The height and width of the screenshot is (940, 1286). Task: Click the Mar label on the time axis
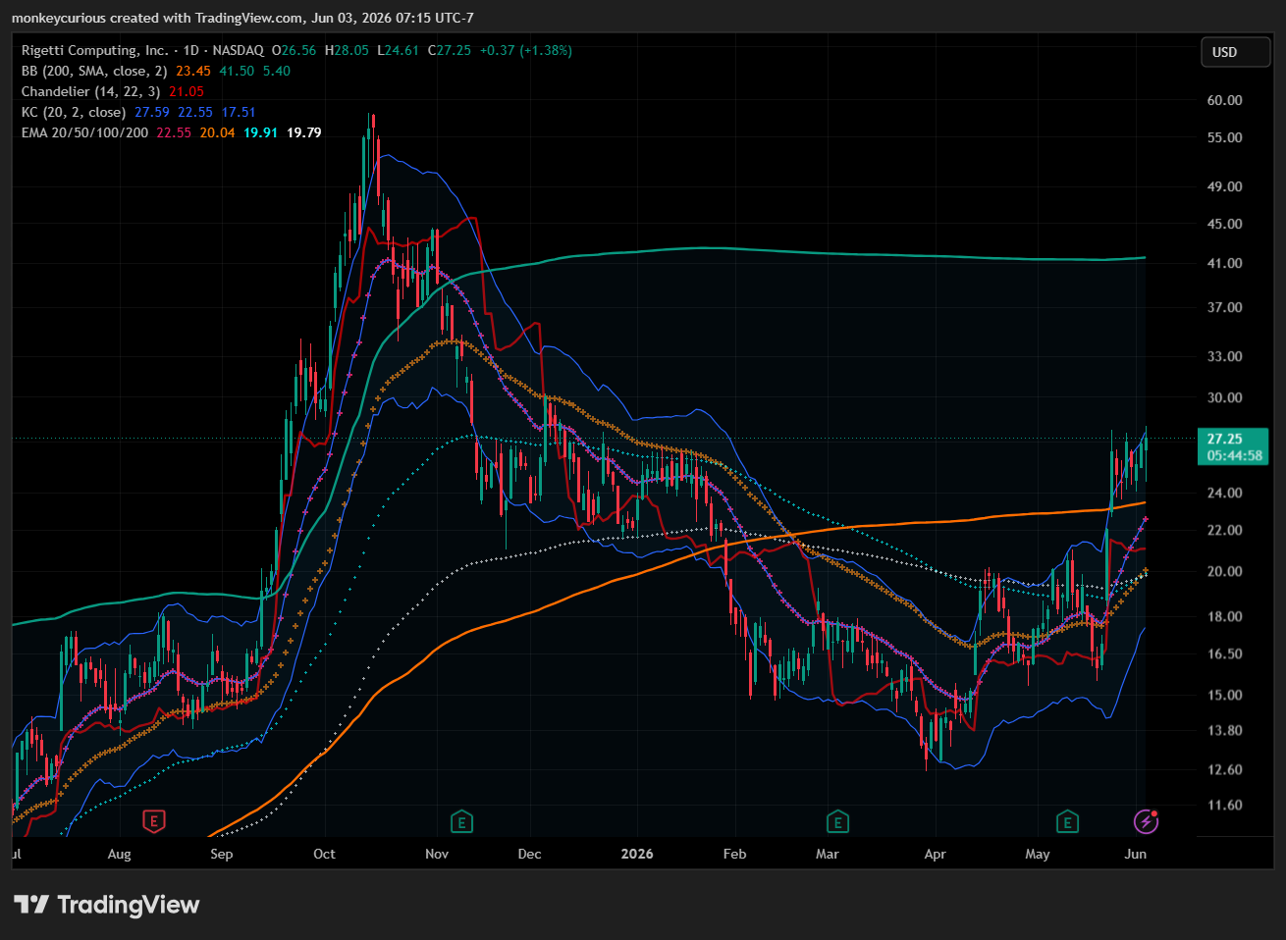(x=828, y=854)
